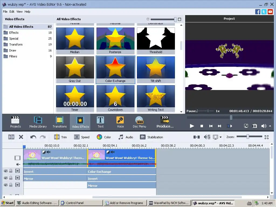Switch preview to full screen
Viewport: 276px width, 207px height.
(x=246, y=126)
